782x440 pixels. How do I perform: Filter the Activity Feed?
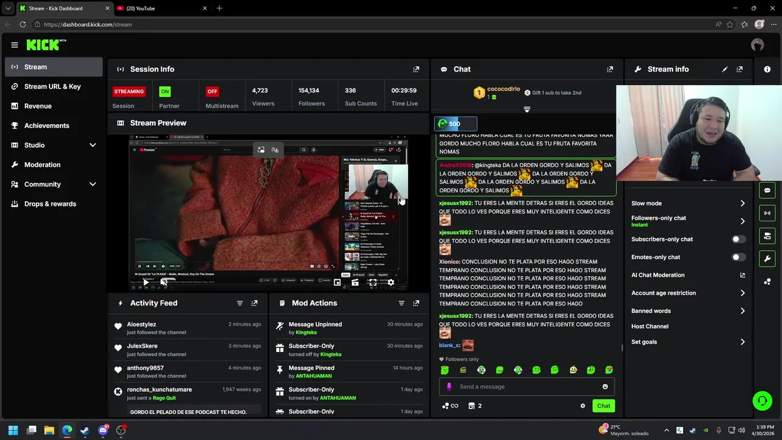[x=239, y=303]
